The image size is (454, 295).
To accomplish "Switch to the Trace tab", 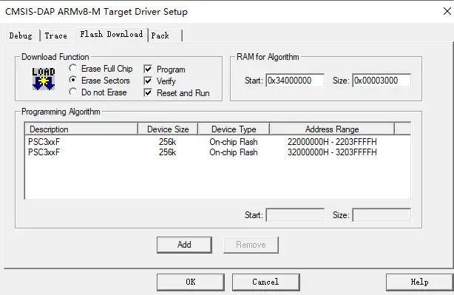I will click(x=56, y=35).
